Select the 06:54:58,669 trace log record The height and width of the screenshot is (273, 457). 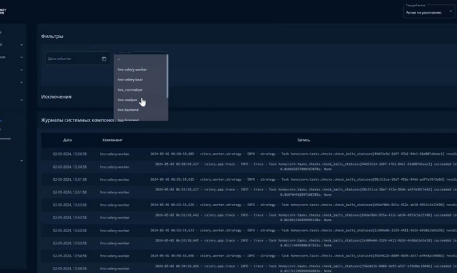(x=249, y=268)
